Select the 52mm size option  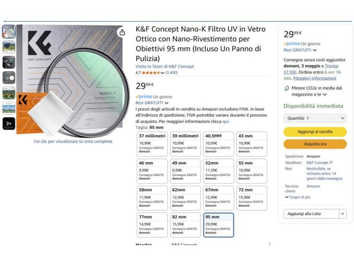[219, 171]
